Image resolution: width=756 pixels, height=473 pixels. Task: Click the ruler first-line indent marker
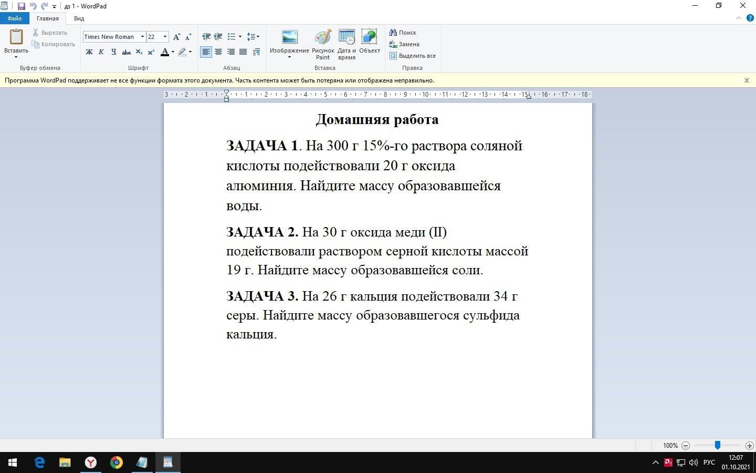point(226,92)
